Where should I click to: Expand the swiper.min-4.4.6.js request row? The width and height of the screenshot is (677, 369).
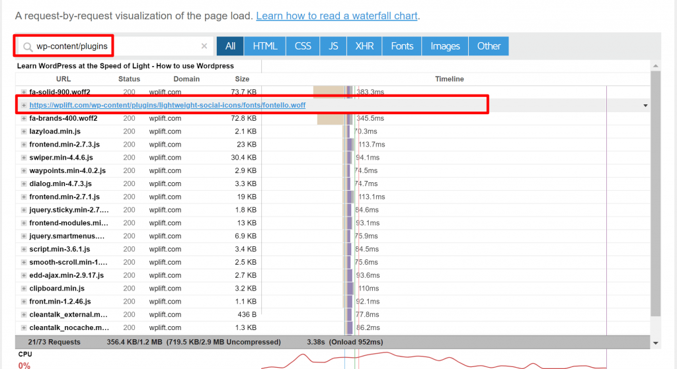click(24, 157)
